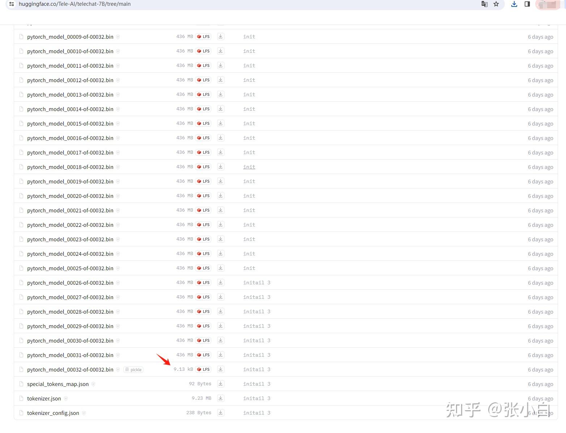
Task: Download pytorch_model_00018-of-00032.bin via download icon
Action: 220,167
